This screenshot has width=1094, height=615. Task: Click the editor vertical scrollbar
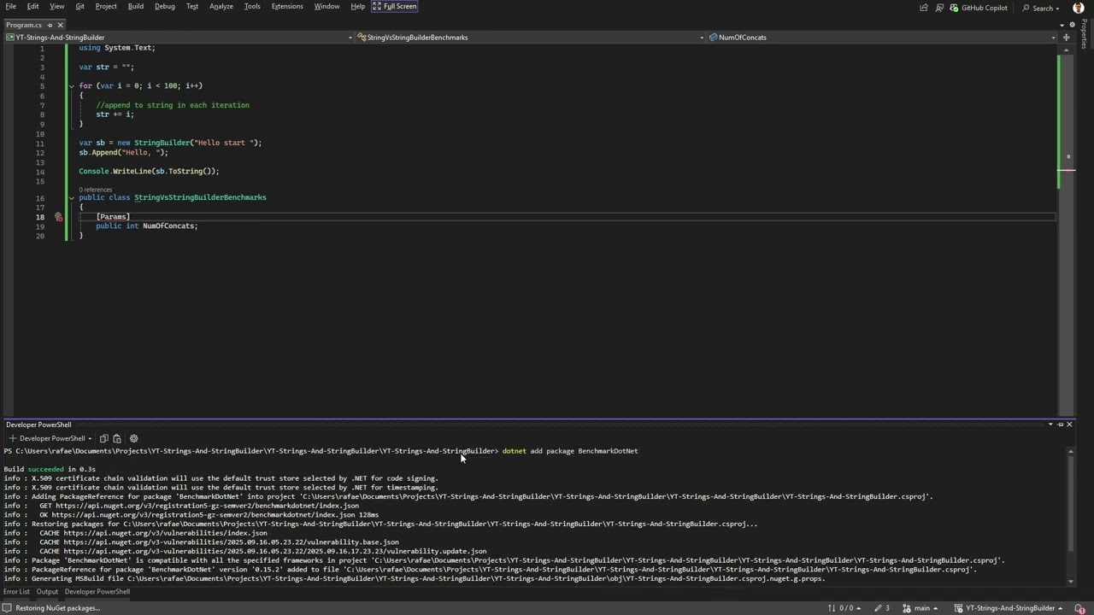pos(1067,231)
